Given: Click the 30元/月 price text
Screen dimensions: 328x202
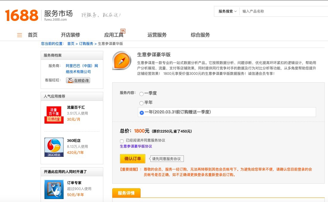Looking at the screenshot, I should point(73,119).
